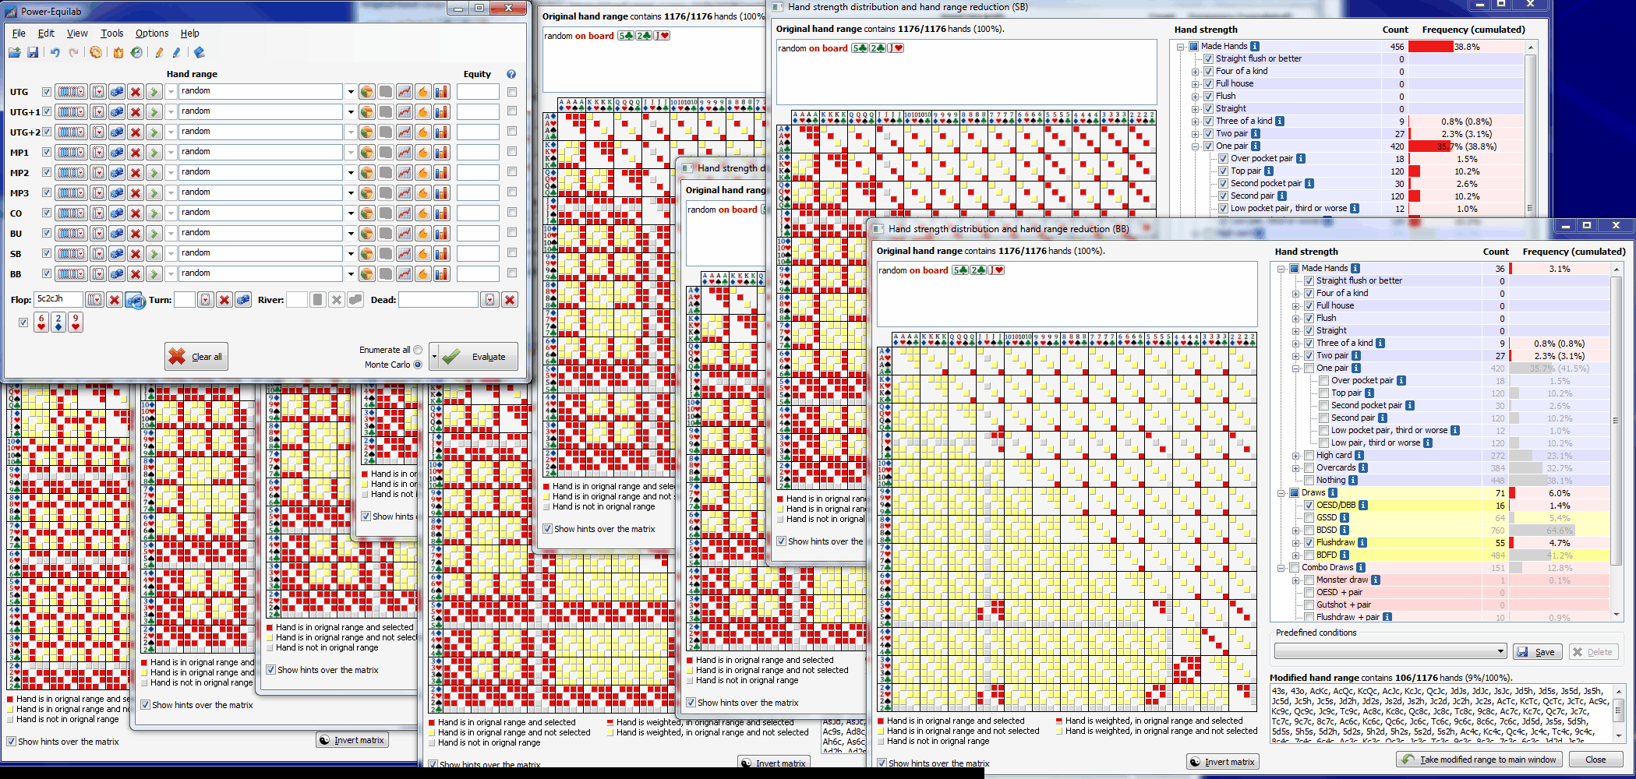This screenshot has height=779, width=1636.
Task: Click the Evaluate button
Action: pyautogui.click(x=478, y=357)
